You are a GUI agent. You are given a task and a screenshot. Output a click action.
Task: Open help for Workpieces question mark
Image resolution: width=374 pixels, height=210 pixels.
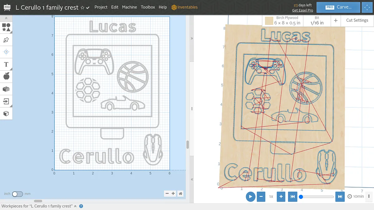[x=81, y=206]
